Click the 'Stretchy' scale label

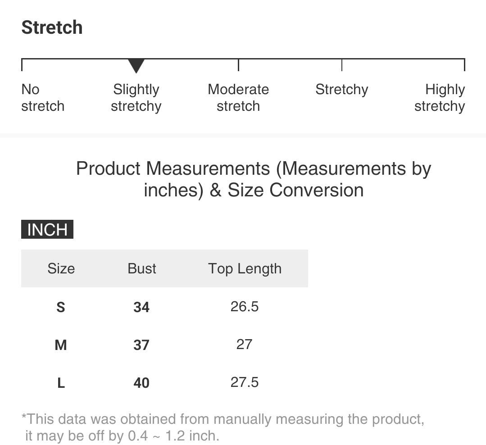point(341,90)
